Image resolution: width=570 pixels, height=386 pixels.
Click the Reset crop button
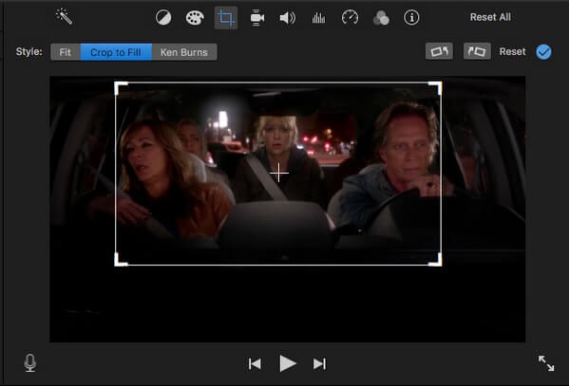(512, 51)
